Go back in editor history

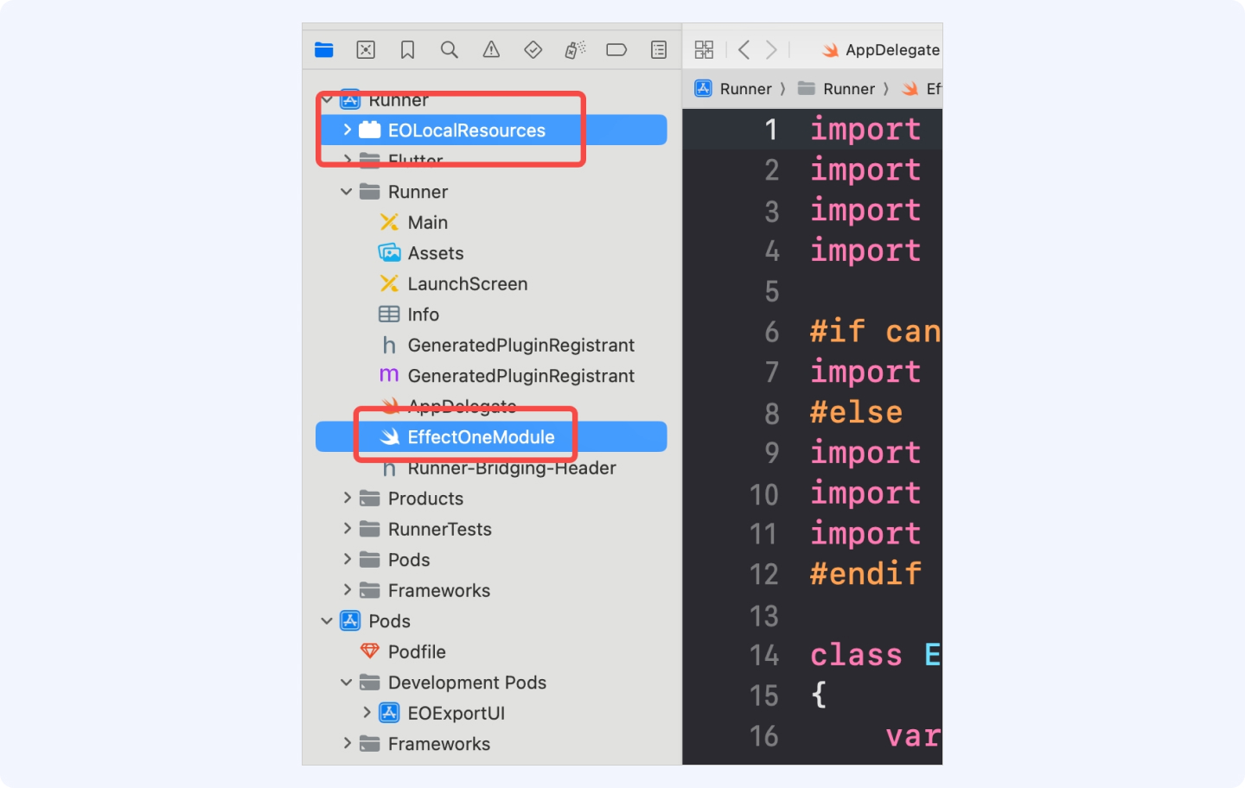(744, 50)
